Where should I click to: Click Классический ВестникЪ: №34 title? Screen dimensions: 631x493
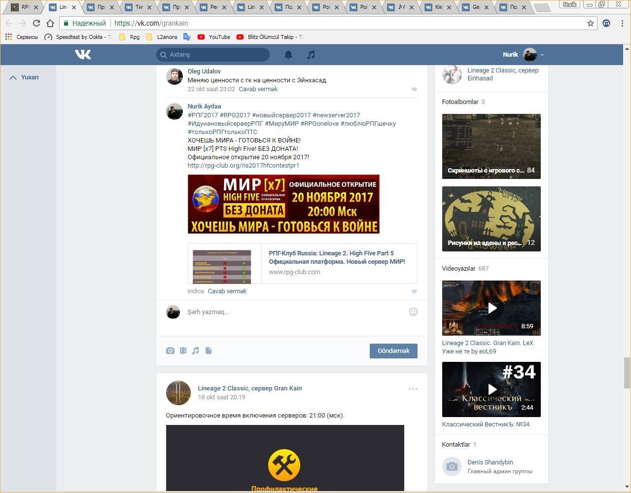coord(486,424)
